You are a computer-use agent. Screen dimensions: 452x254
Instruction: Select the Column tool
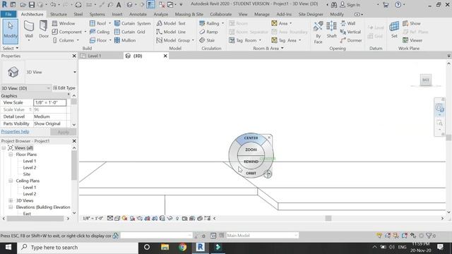click(64, 40)
